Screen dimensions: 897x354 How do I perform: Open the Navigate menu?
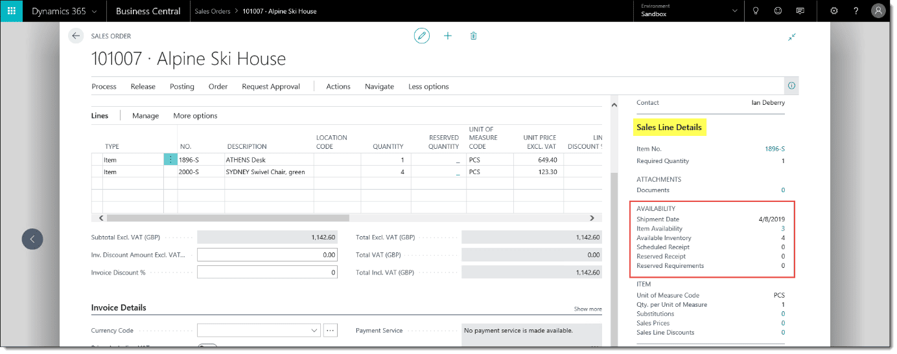tap(379, 86)
